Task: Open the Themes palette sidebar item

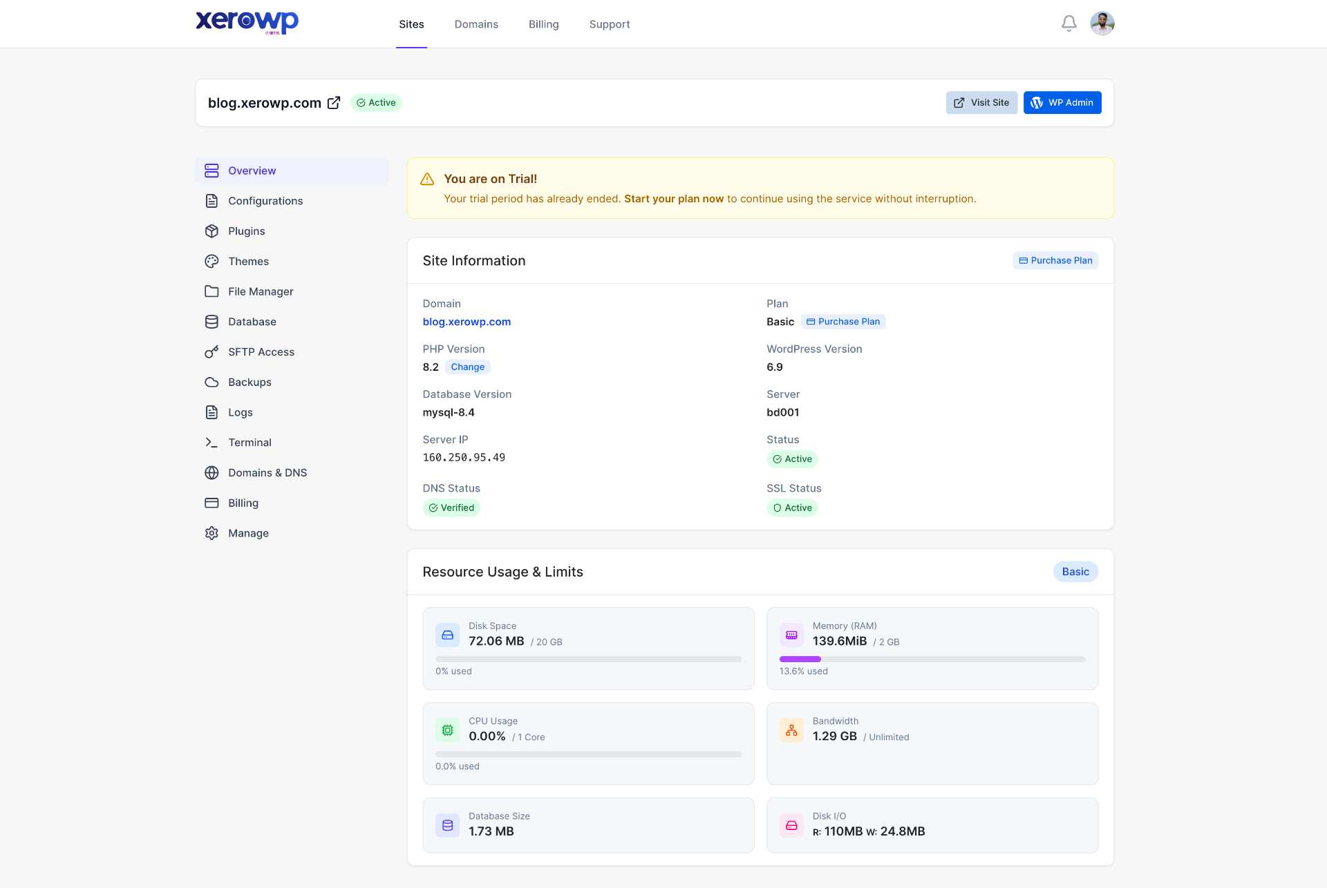Action: tap(248, 262)
